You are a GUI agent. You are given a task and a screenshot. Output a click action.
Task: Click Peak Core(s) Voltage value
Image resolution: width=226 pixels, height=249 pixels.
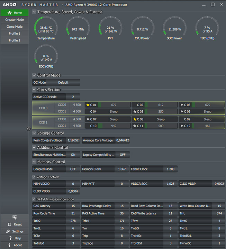(73, 140)
